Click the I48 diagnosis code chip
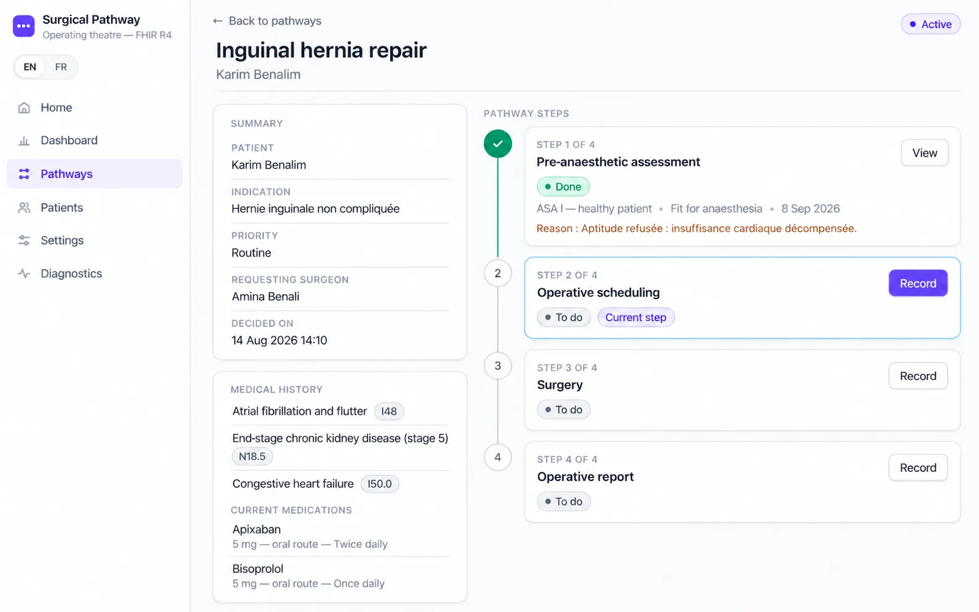The width and height of the screenshot is (979, 612). click(389, 411)
